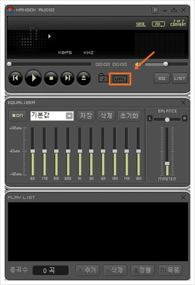Viewport: 195px width, 285px height.
Task: Click the 00:00 elapsed time display
Action: point(103,64)
